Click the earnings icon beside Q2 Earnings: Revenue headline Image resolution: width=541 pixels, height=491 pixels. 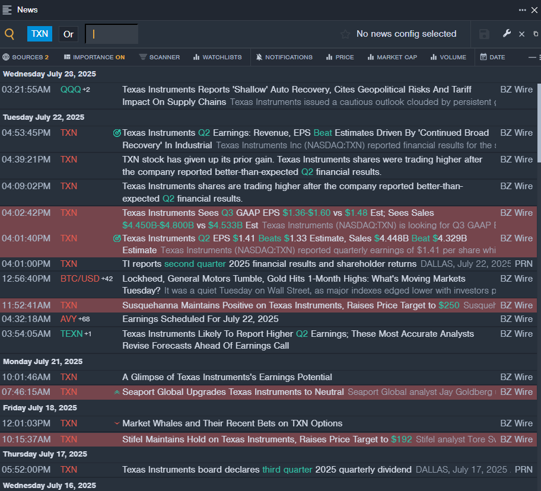point(117,133)
